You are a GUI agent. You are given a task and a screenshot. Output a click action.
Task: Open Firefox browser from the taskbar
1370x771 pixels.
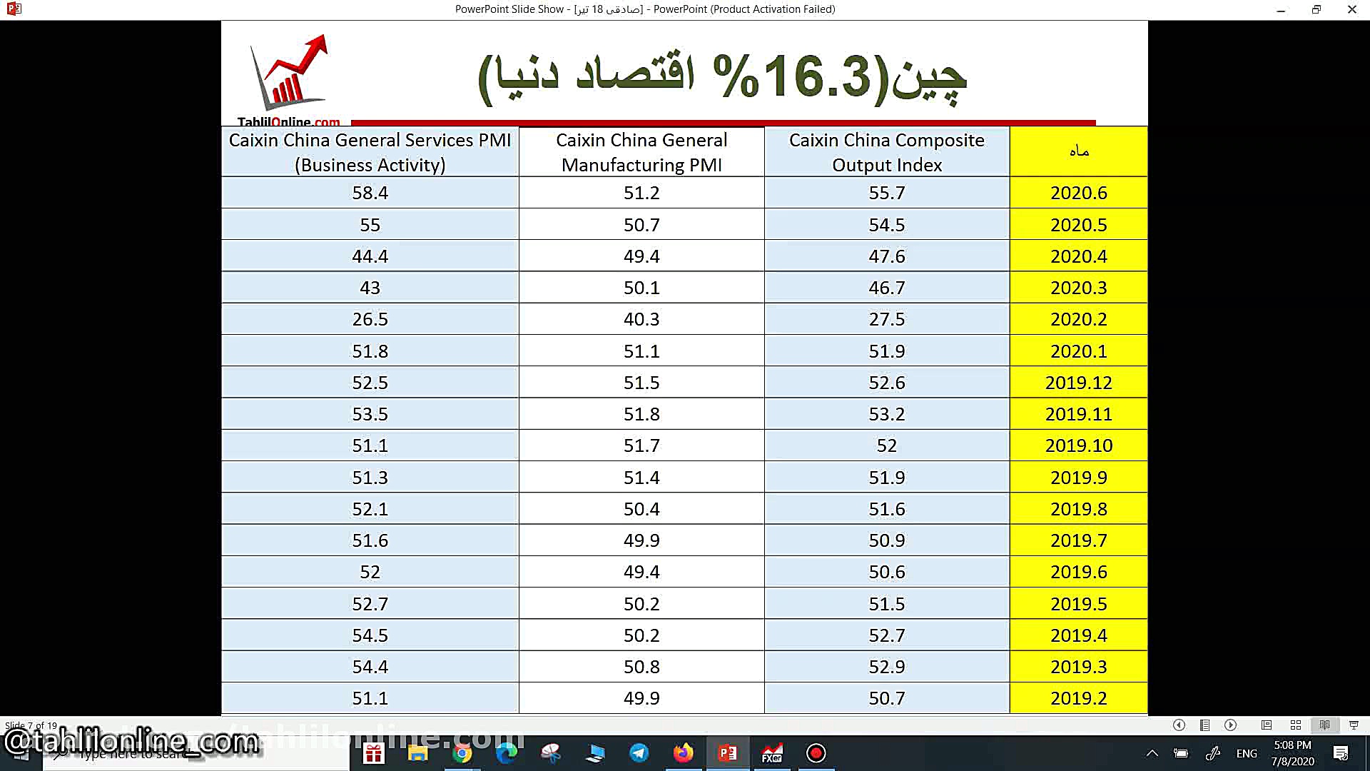click(x=684, y=755)
